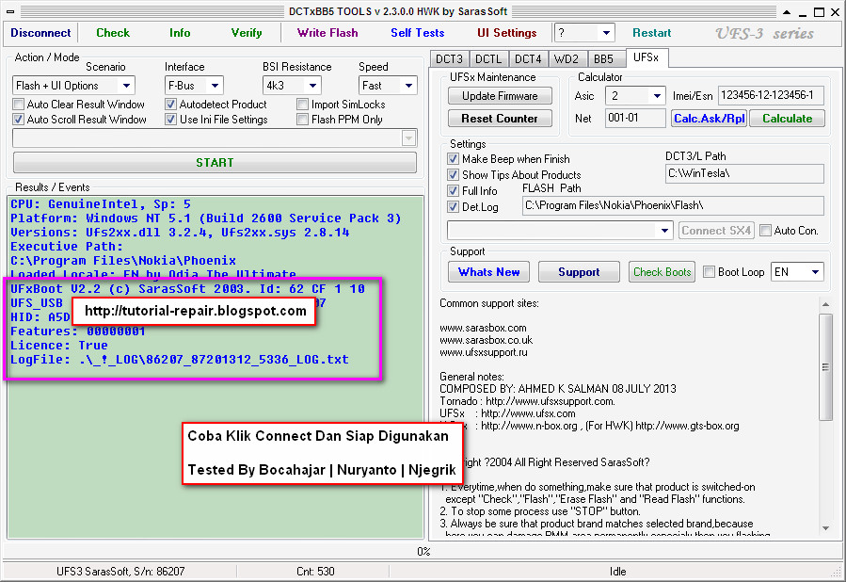
Task: Click the Disconnect button
Action: (40, 33)
